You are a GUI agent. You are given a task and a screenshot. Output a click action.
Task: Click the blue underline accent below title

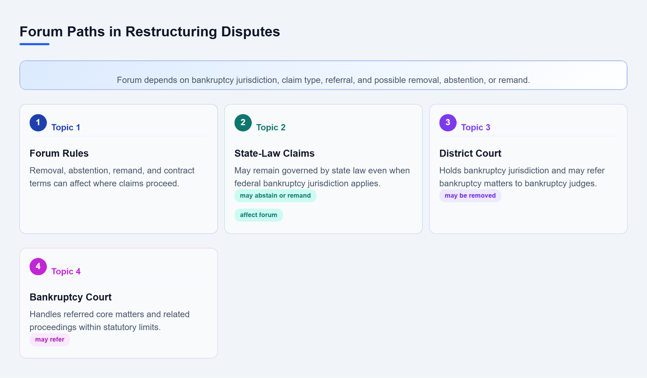click(x=35, y=44)
